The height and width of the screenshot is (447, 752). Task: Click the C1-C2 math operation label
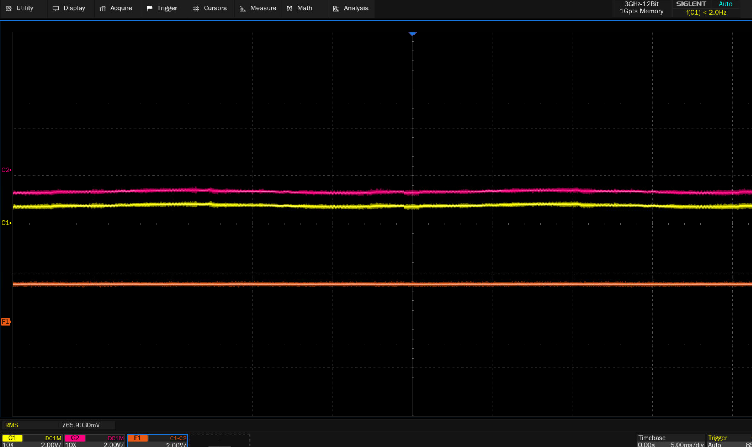coord(178,438)
